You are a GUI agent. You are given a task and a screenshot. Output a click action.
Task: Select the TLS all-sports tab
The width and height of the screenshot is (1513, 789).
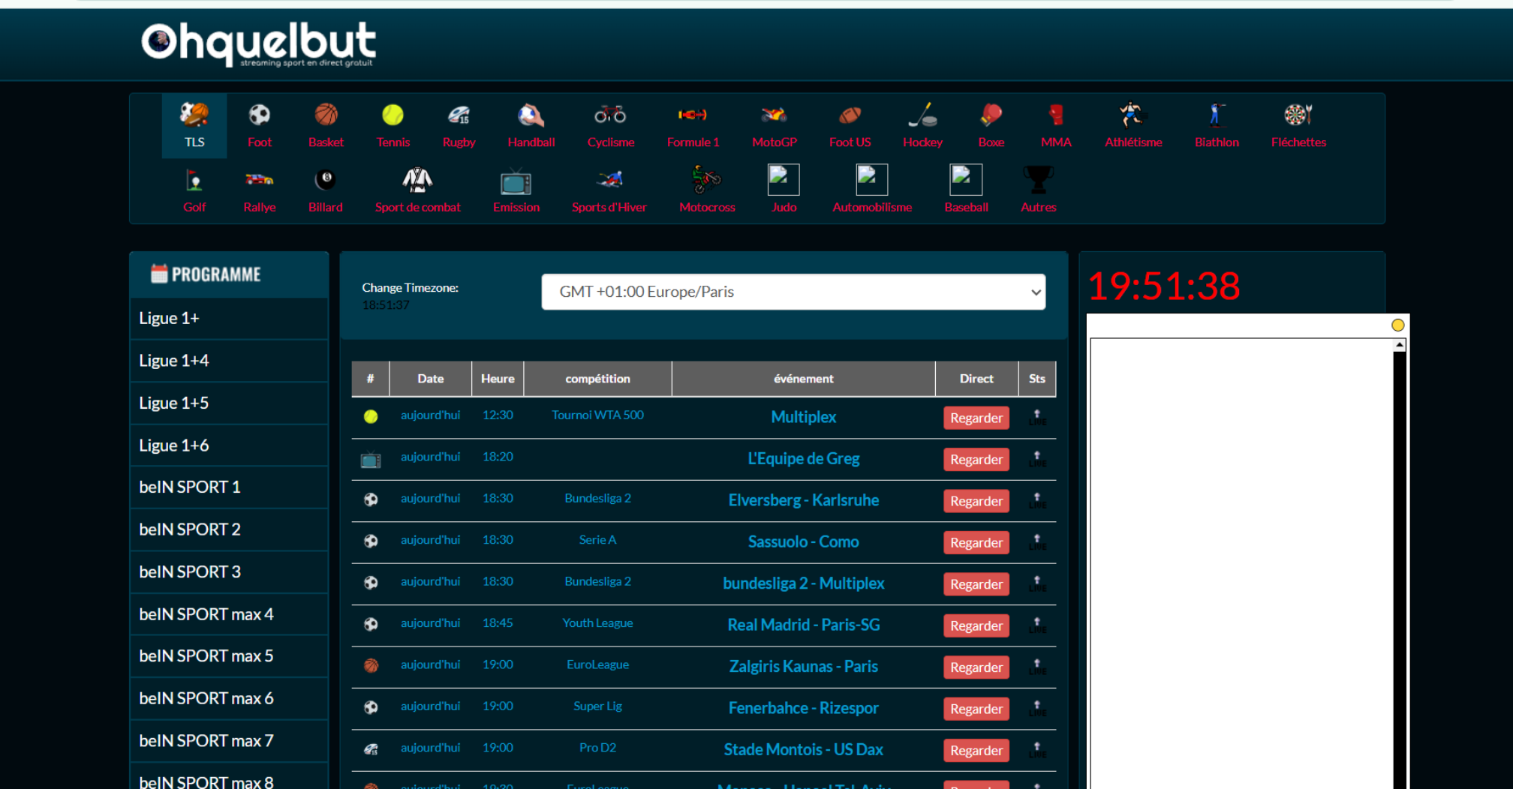point(194,125)
